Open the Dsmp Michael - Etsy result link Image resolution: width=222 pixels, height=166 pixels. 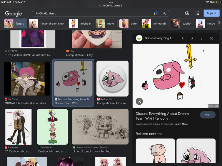(79, 55)
